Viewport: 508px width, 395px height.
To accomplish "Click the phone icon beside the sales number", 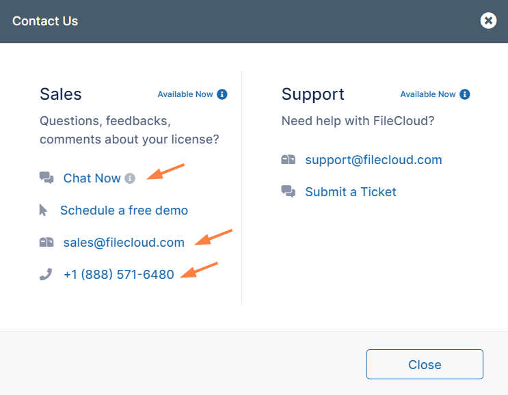I will tap(46, 274).
